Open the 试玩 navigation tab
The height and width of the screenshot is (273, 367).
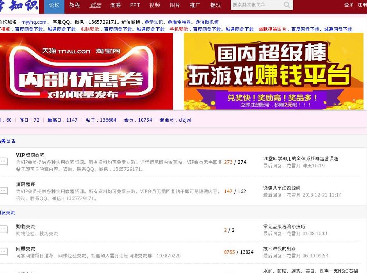(95, 5)
